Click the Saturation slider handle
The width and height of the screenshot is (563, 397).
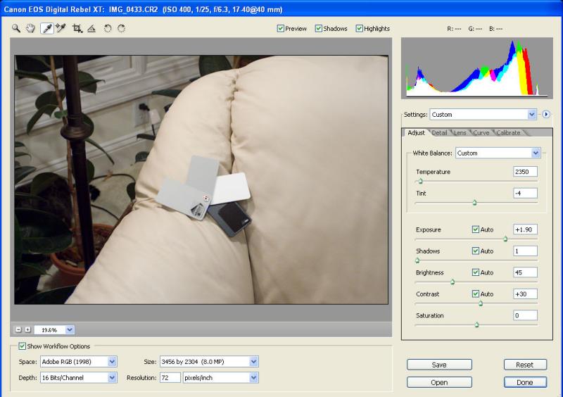point(476,324)
